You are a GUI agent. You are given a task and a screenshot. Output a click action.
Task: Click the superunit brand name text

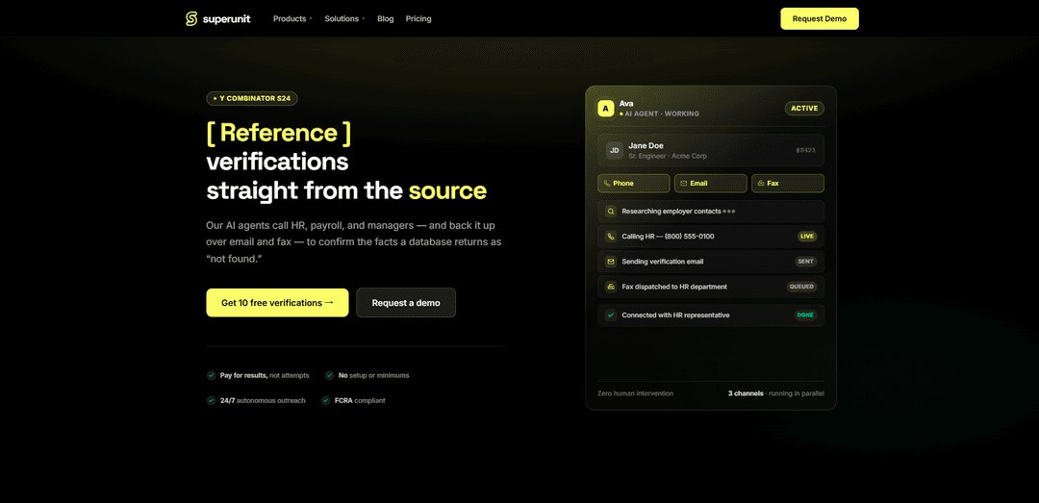pyautogui.click(x=227, y=18)
